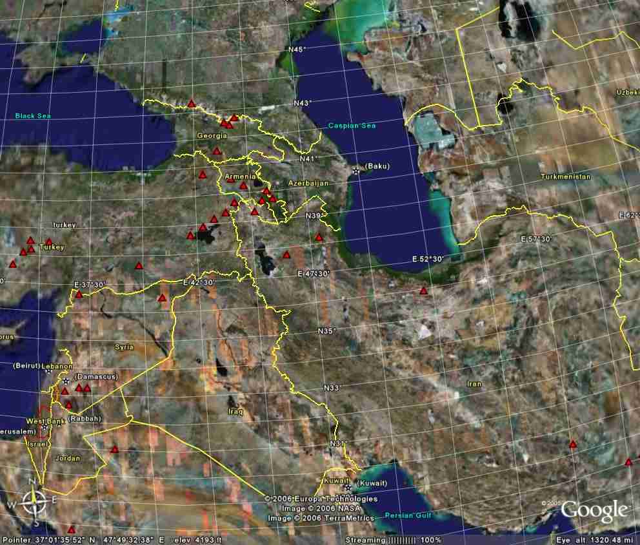Select the Beirut capital star marker

(48, 370)
